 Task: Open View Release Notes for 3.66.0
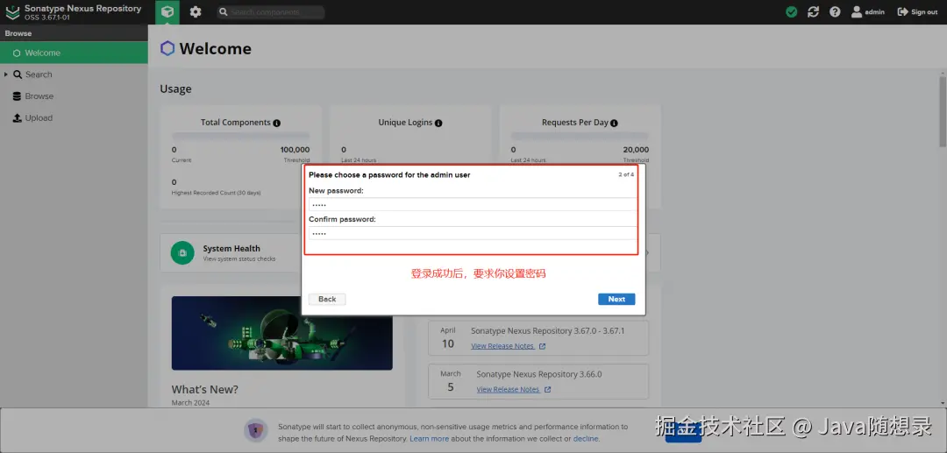[508, 390]
